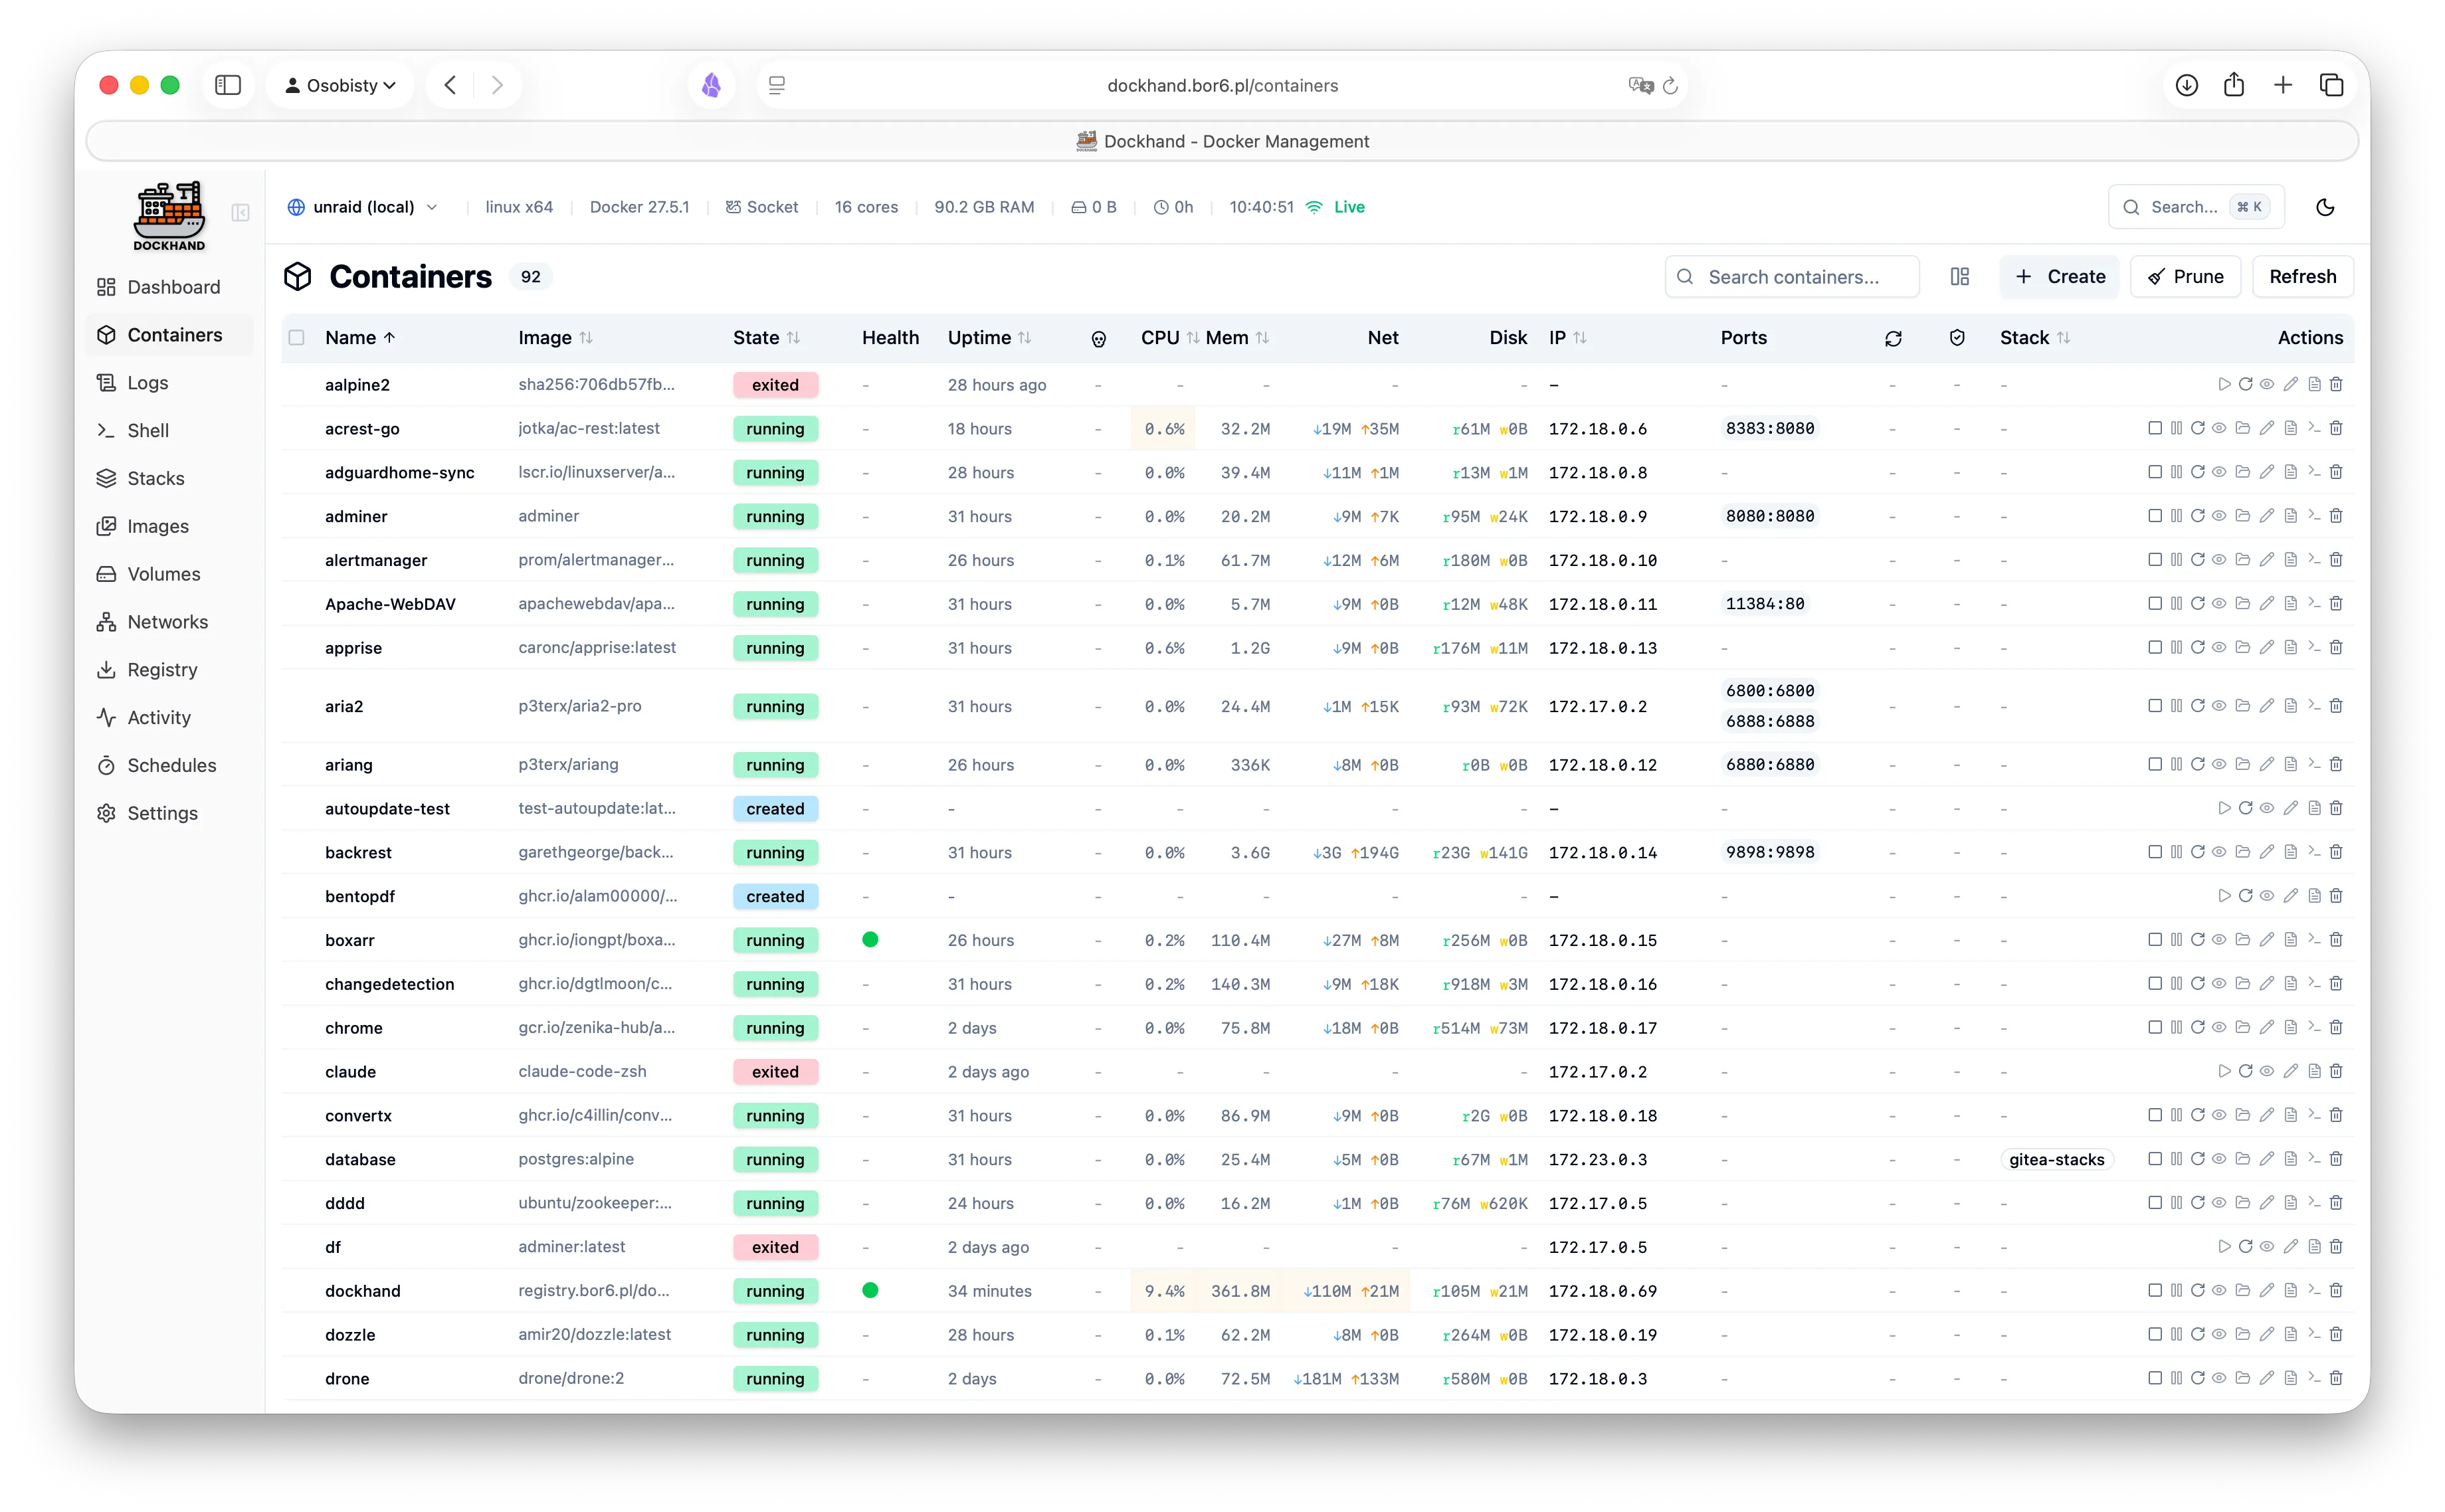Start the exited aalpine2 container
The width and height of the screenshot is (2445, 1512).
(x=2224, y=384)
